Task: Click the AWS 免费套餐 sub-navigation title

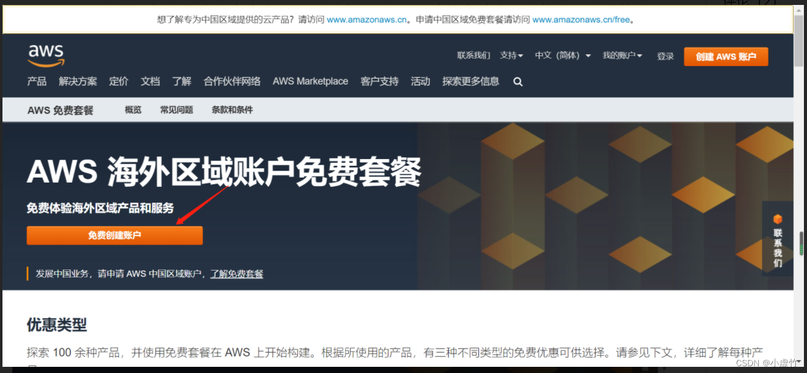Action: (x=60, y=110)
